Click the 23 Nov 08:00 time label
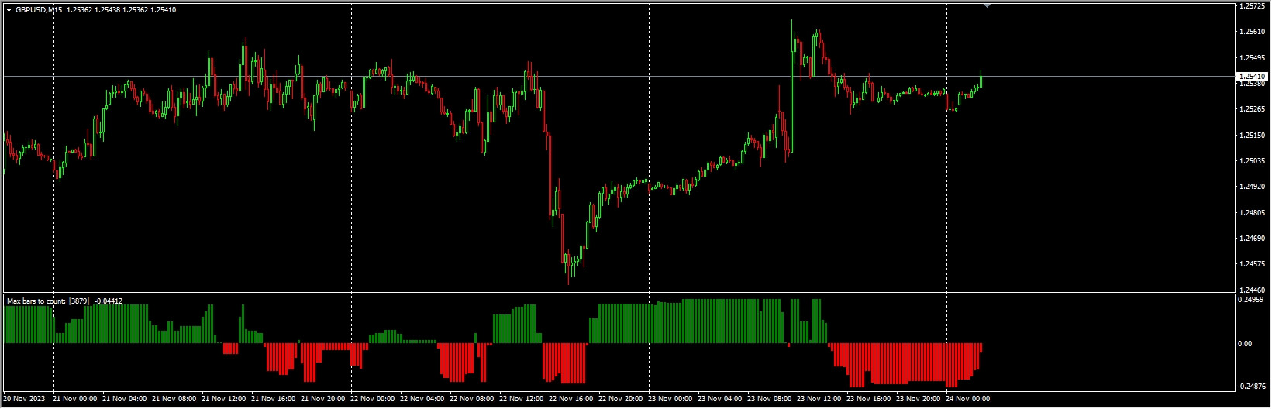Viewport: 1272px width, 409px height. (x=770, y=400)
